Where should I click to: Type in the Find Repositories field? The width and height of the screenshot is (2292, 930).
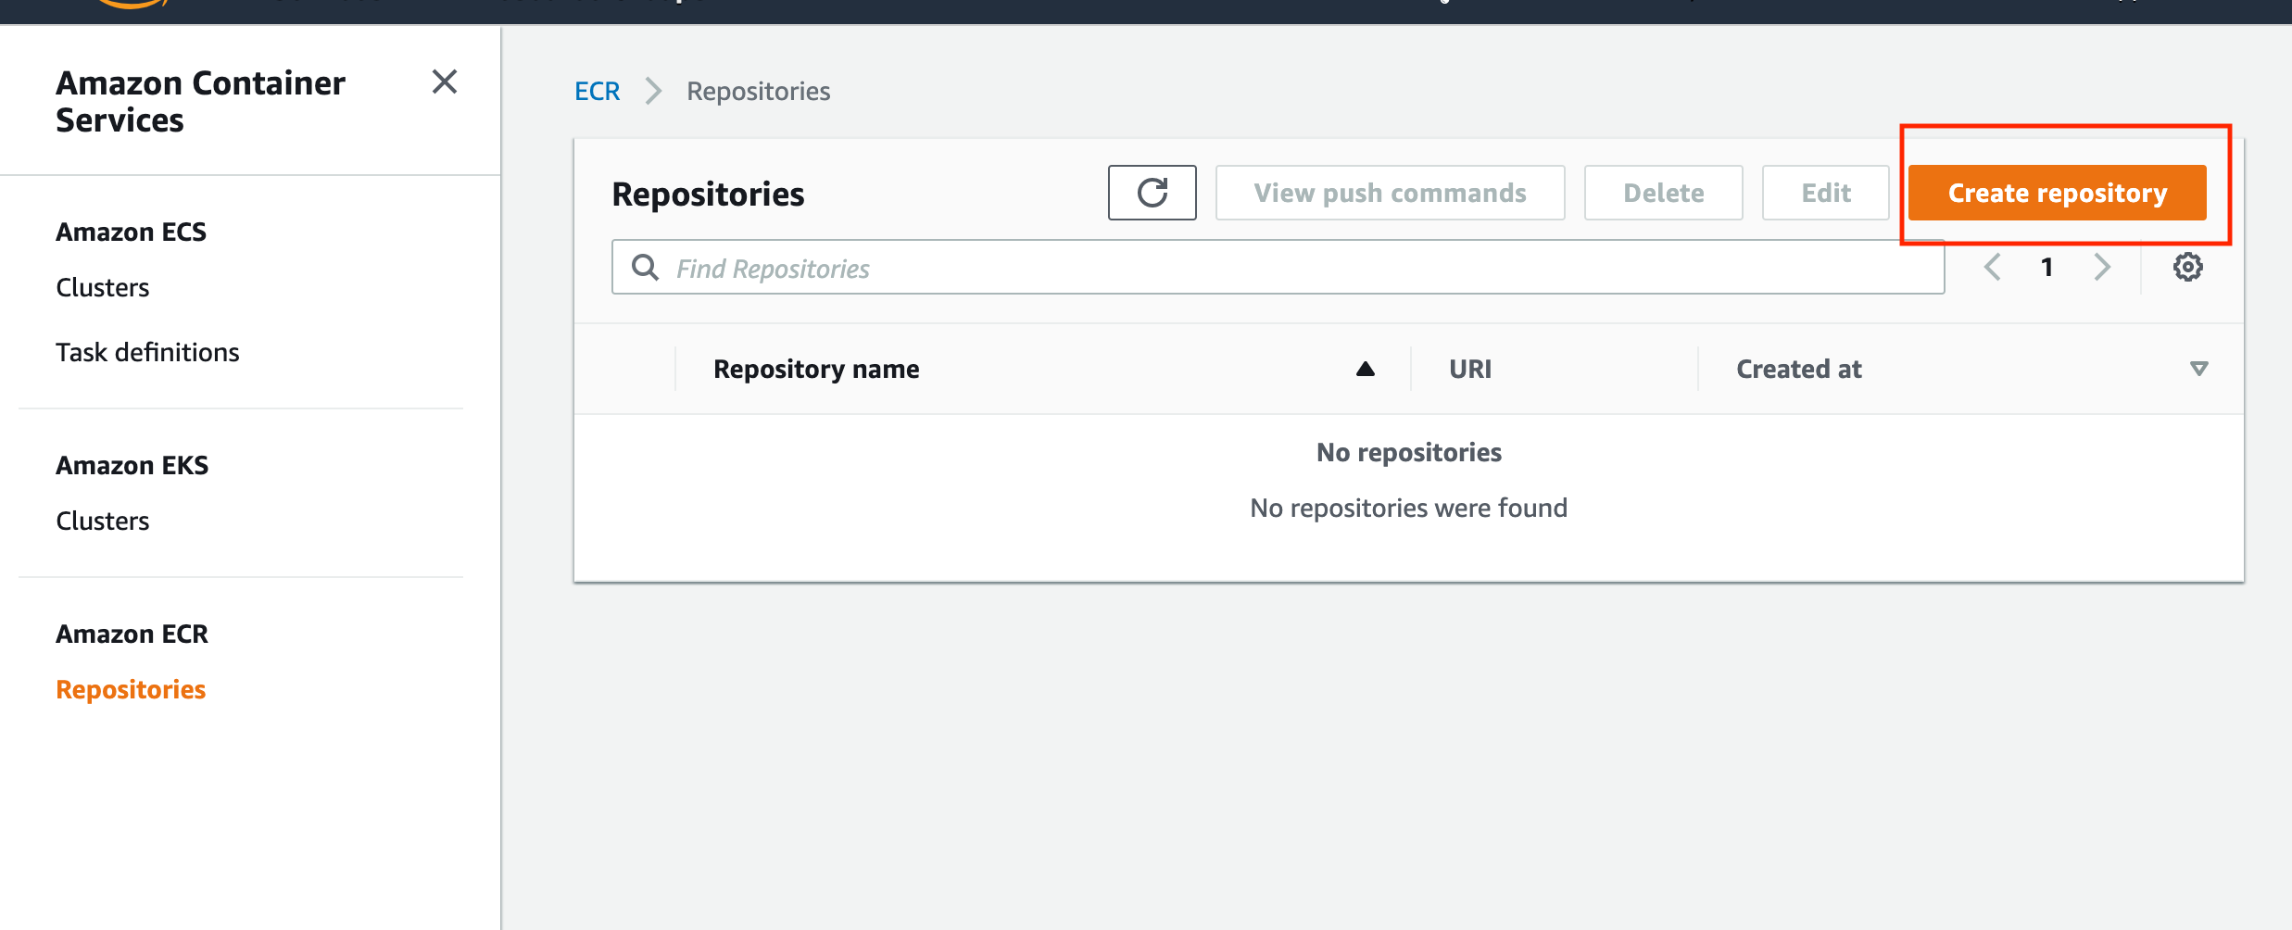(1297, 268)
